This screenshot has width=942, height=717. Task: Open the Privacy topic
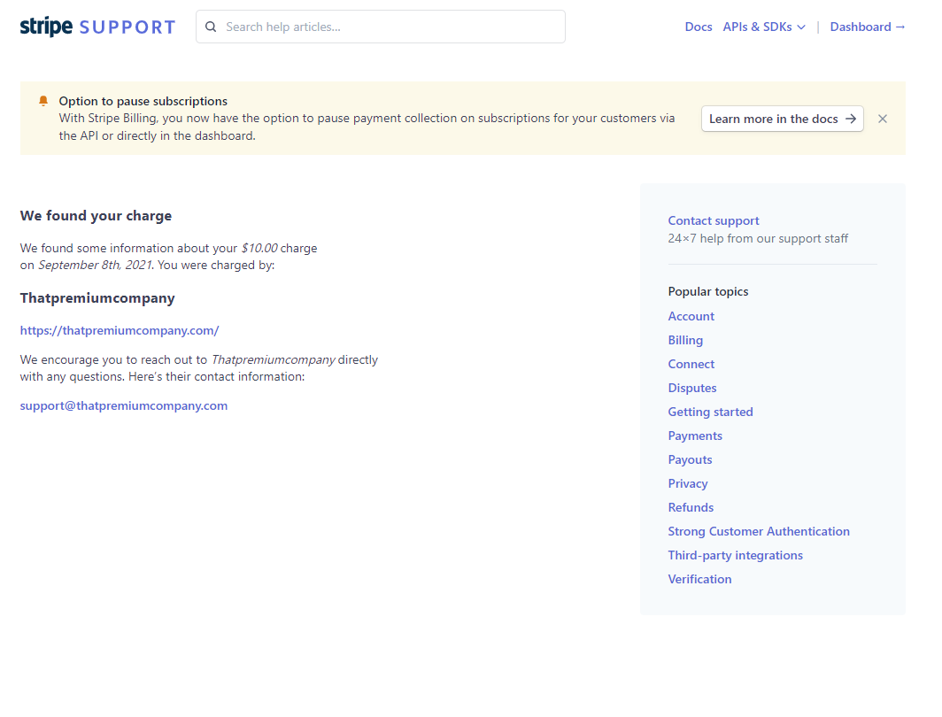coord(688,483)
